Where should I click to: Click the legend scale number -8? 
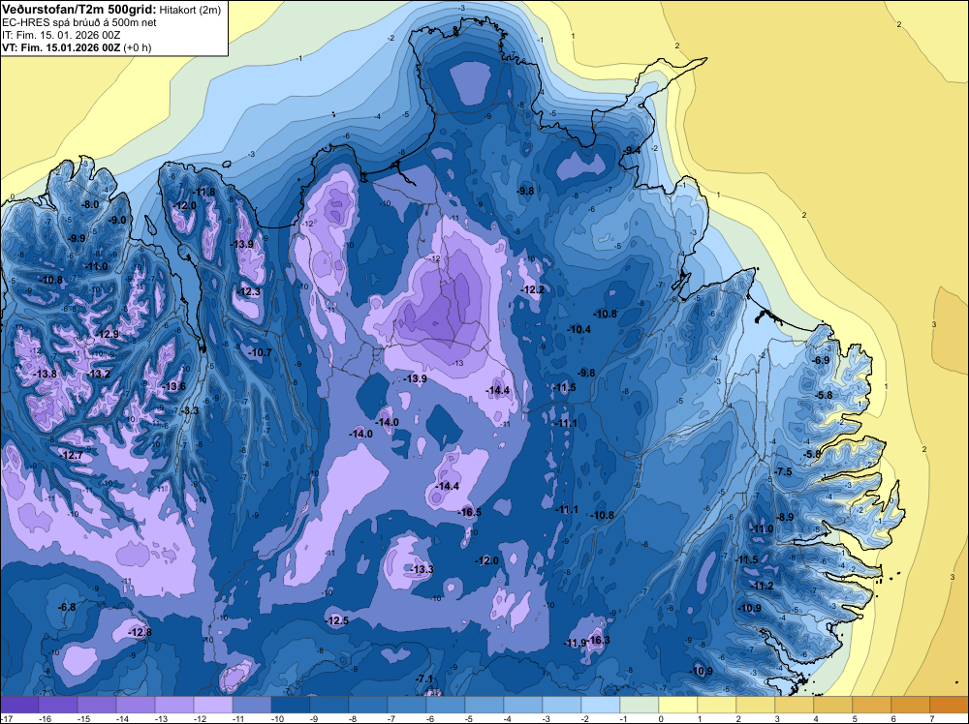[x=353, y=718]
